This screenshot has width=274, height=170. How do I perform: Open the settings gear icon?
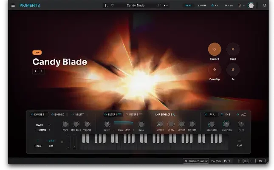tap(265, 6)
